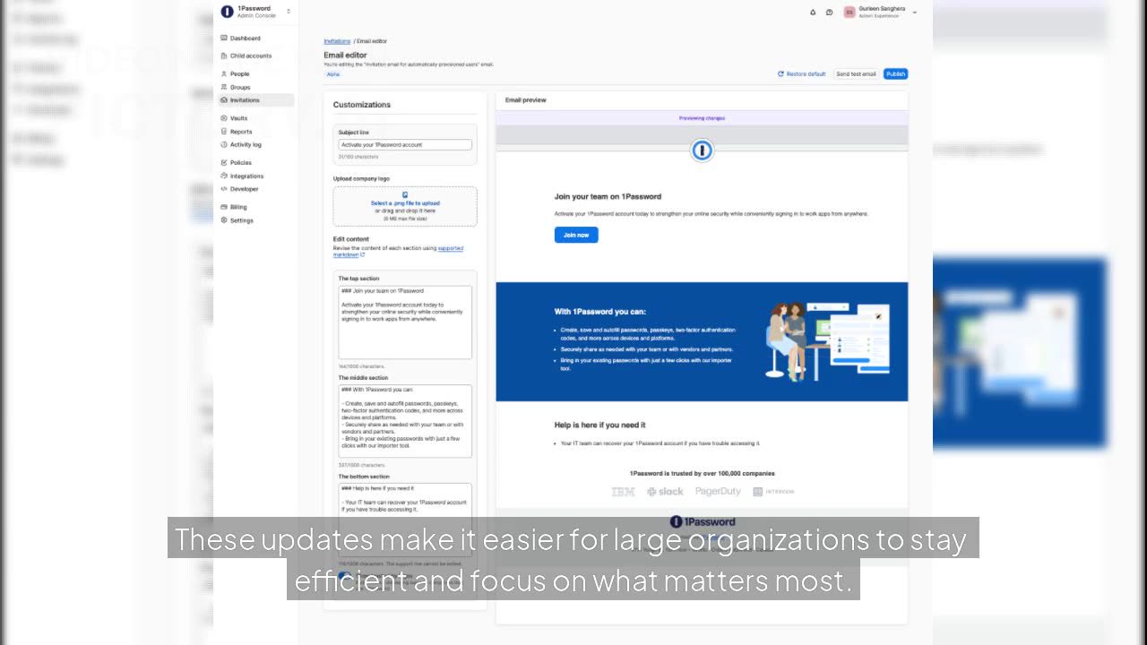Click the Developer sidebar label
Screen dimensions: 1147x645
pos(245,189)
